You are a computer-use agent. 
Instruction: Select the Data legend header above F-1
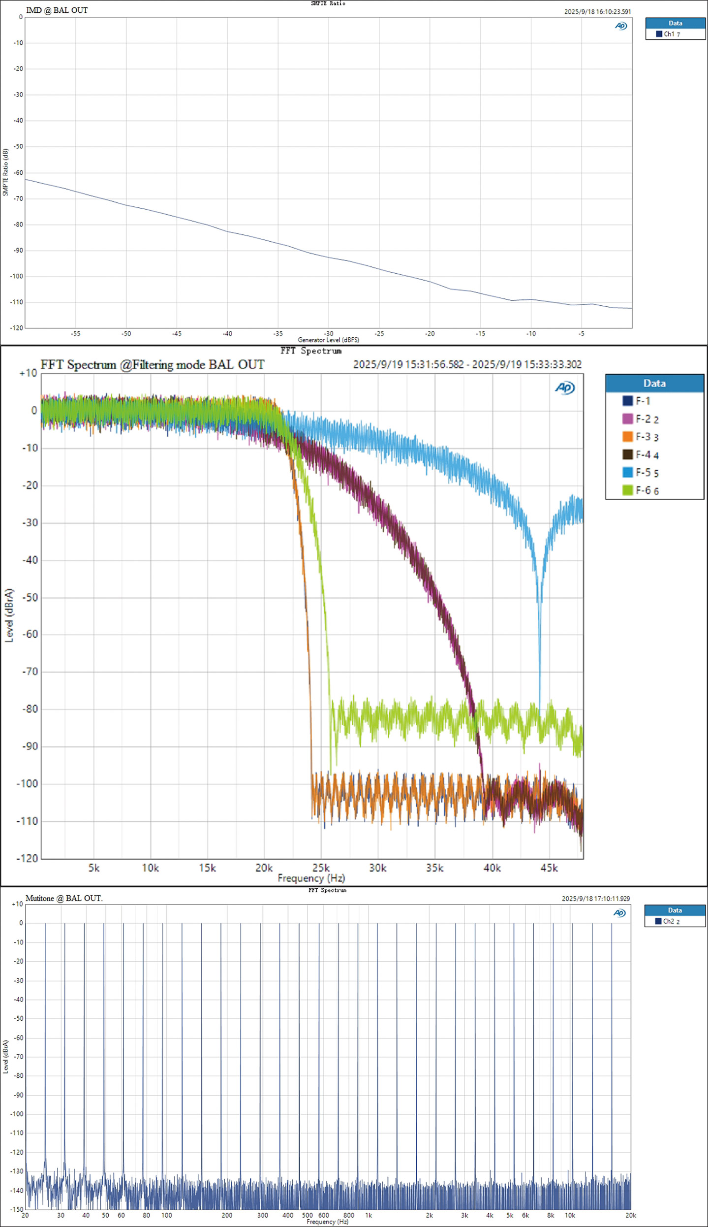point(654,383)
